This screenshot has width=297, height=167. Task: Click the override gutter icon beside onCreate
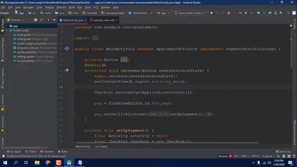click(x=67, y=70)
